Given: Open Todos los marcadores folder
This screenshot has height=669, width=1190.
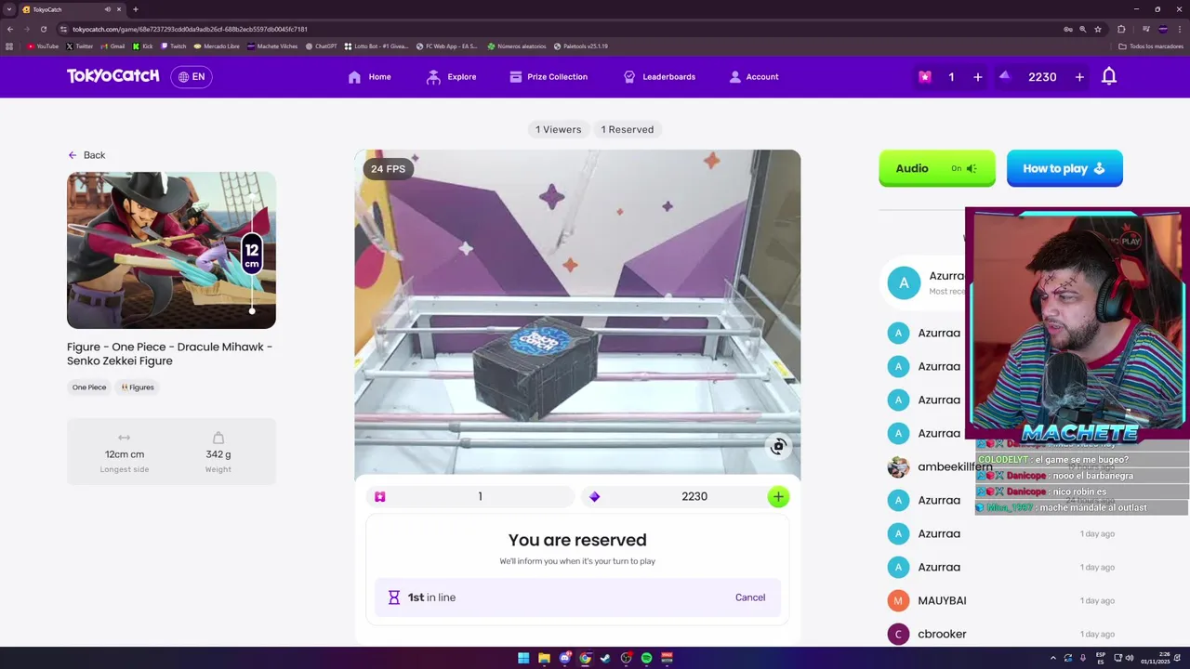Looking at the screenshot, I should pyautogui.click(x=1150, y=46).
